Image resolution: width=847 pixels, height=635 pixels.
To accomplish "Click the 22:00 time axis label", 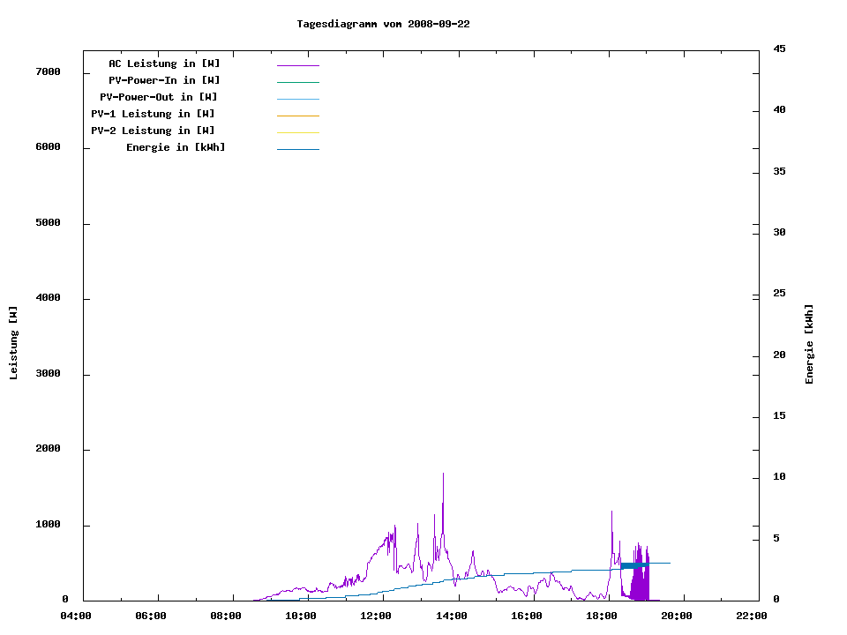I will [x=753, y=616].
